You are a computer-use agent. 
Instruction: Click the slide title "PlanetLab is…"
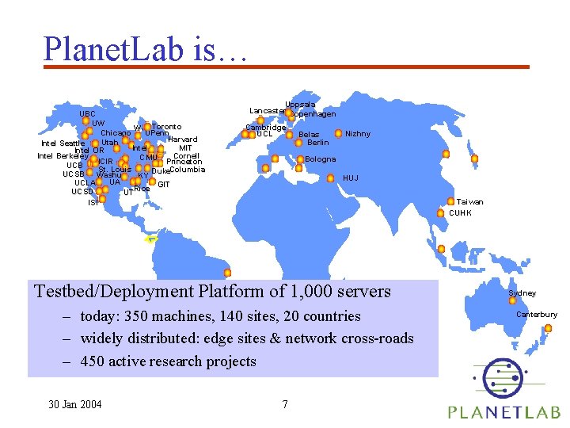[x=146, y=49]
